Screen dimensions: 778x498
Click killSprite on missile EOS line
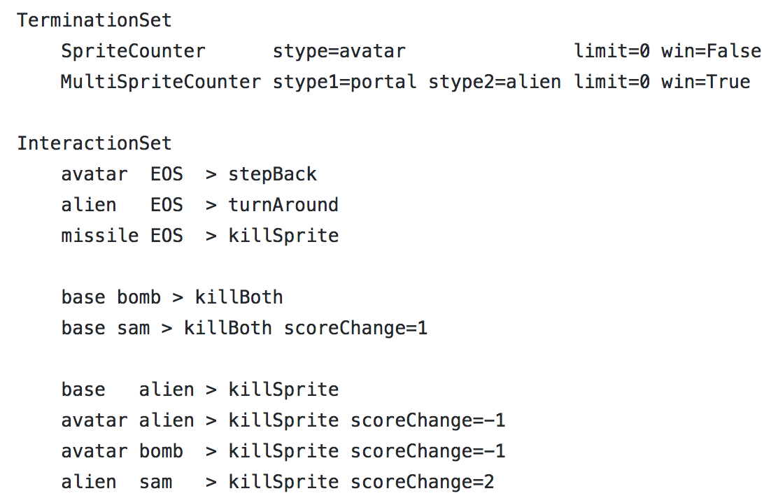pyautogui.click(x=283, y=236)
